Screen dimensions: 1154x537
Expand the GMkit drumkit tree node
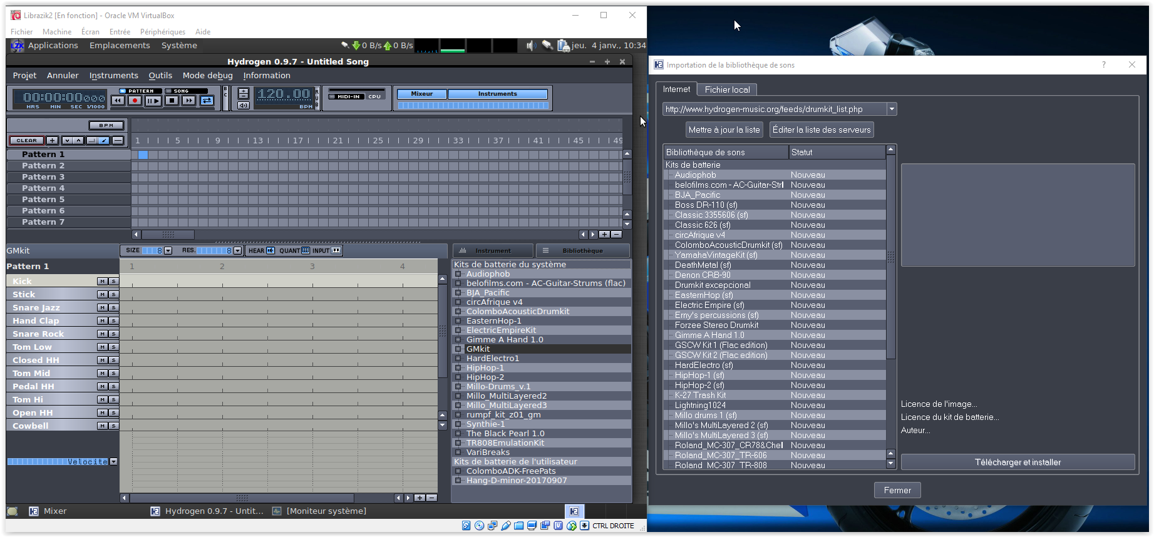click(x=458, y=349)
